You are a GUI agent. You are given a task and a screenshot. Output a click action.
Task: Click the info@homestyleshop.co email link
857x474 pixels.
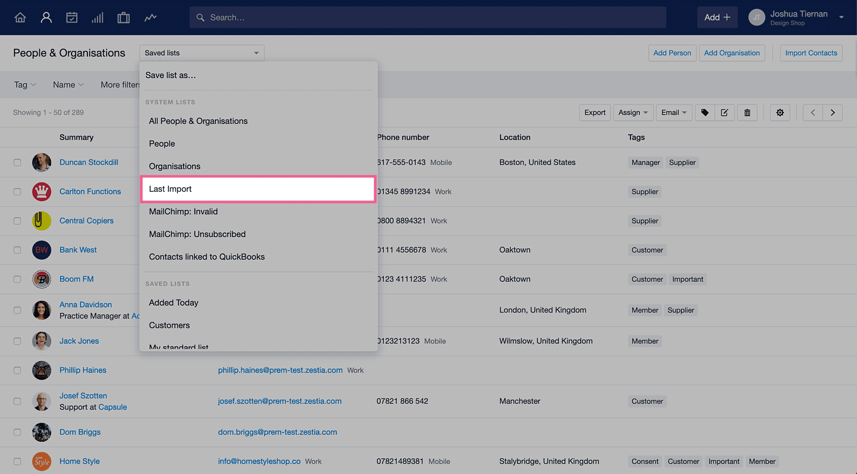click(x=259, y=461)
